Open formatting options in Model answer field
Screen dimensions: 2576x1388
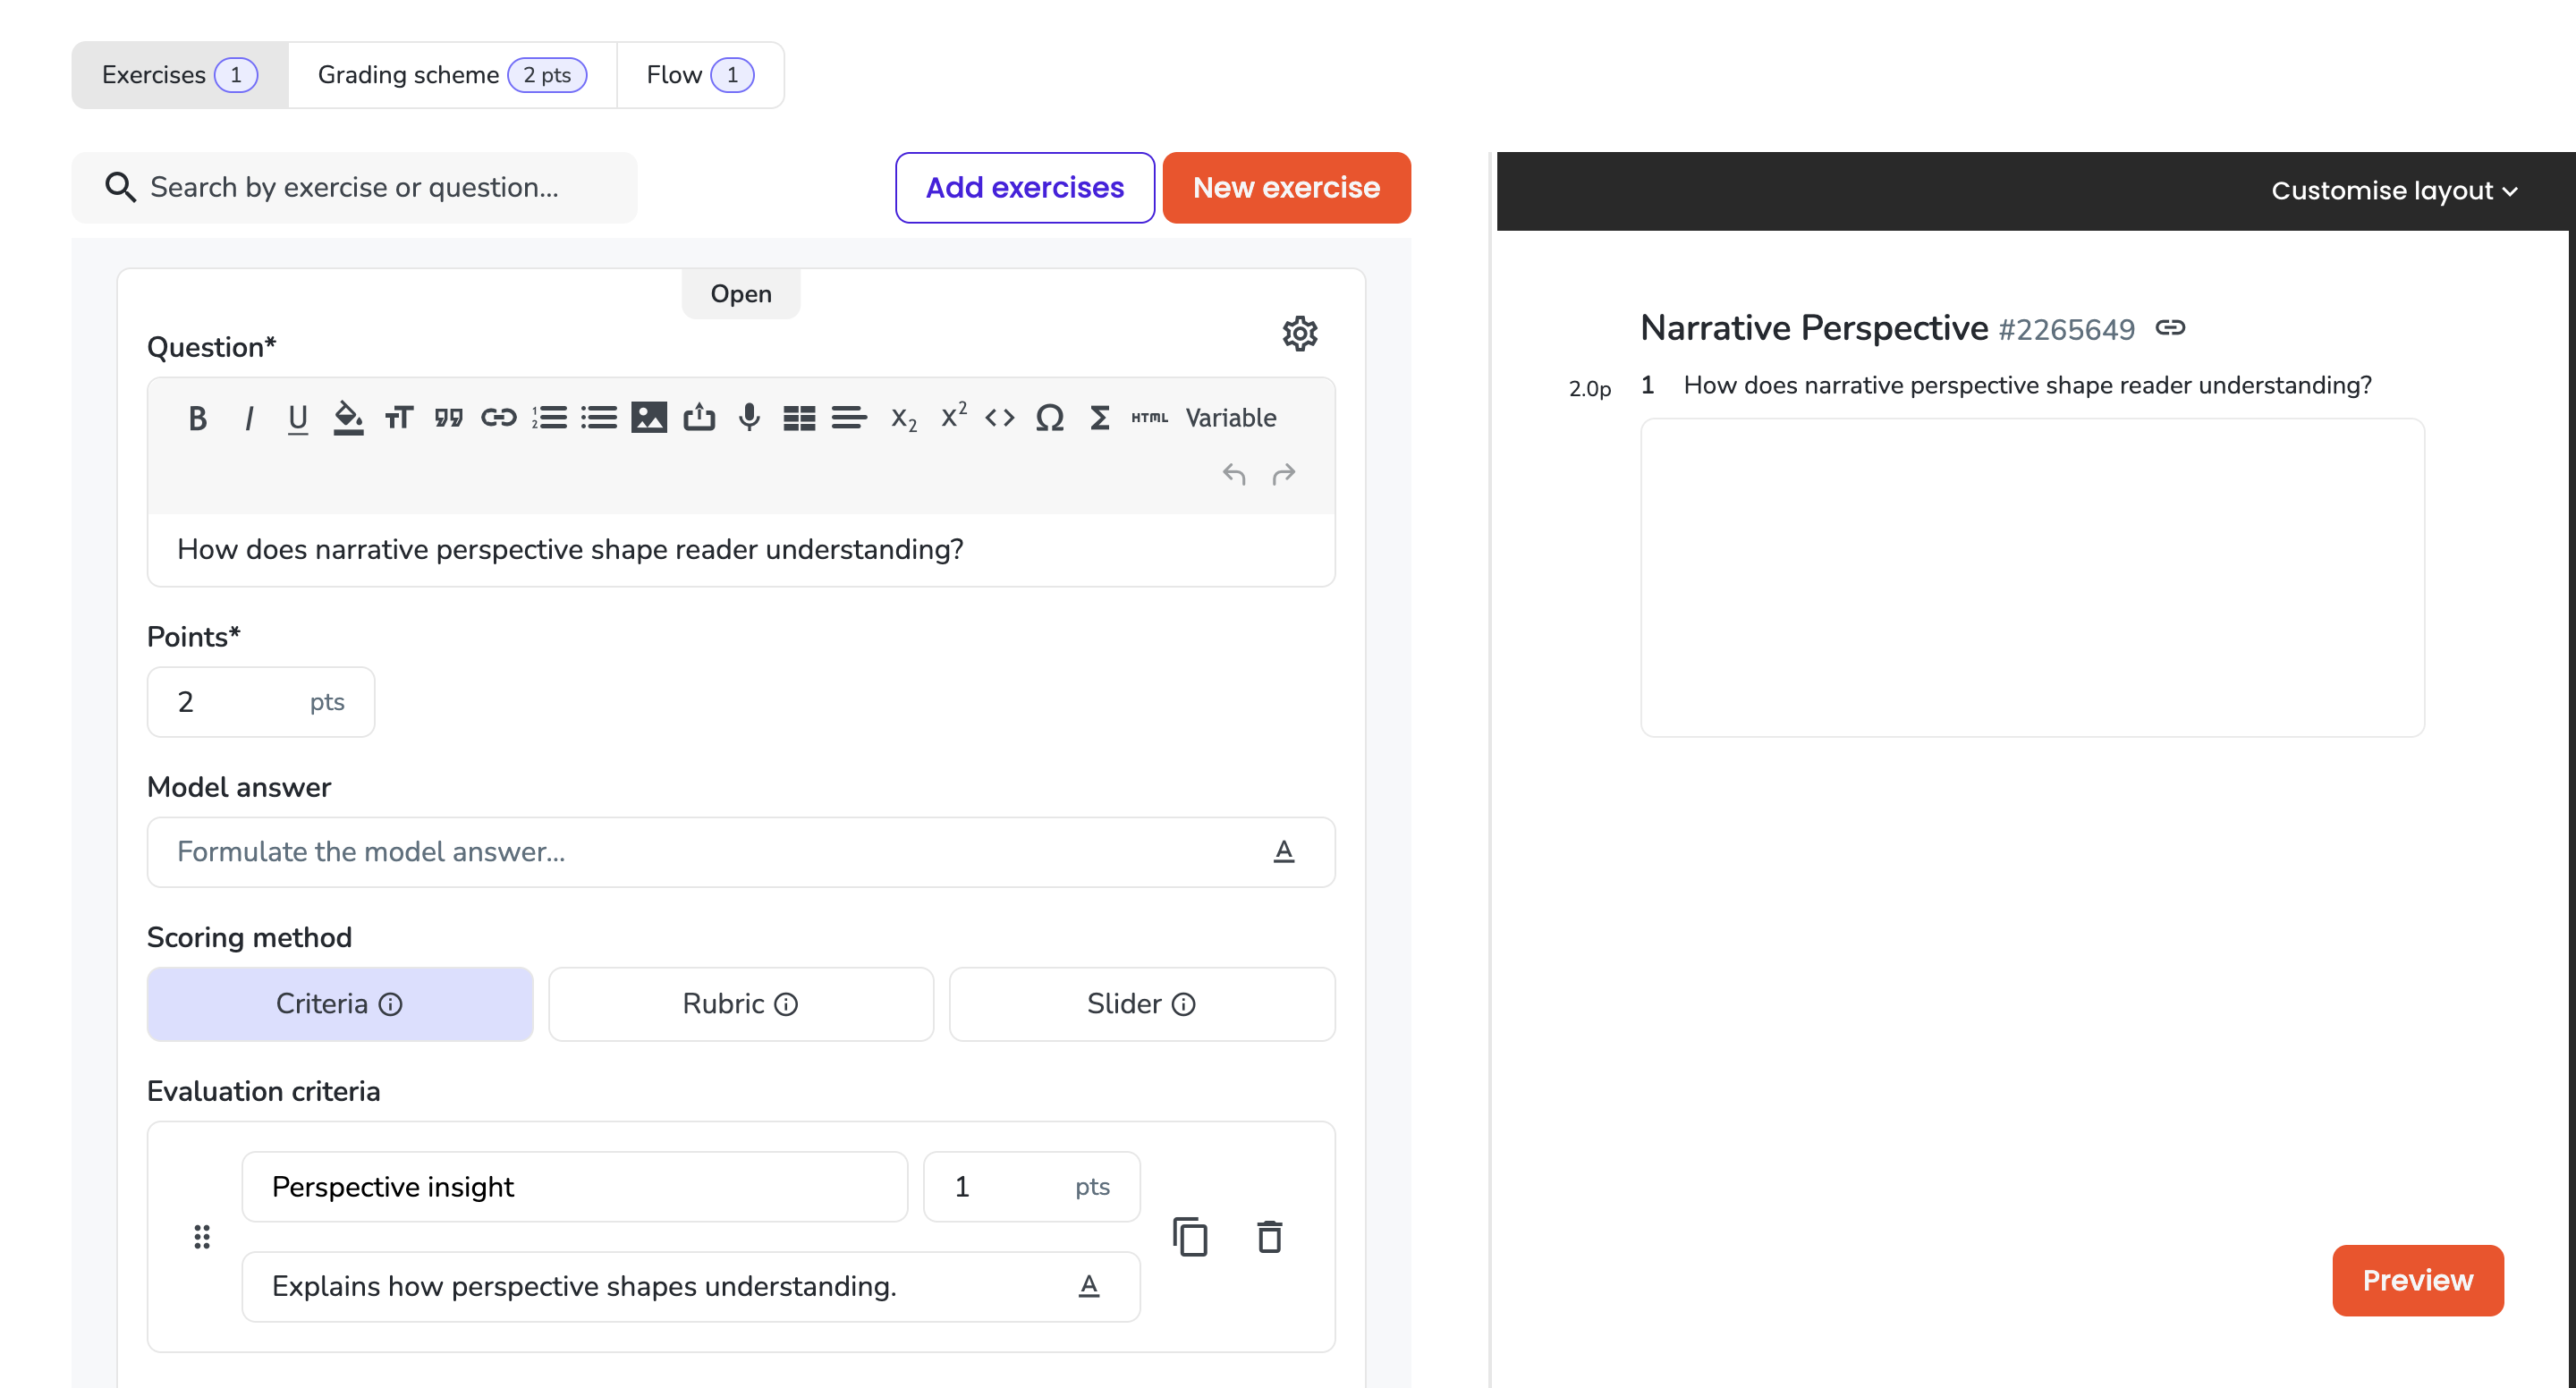(x=1284, y=851)
